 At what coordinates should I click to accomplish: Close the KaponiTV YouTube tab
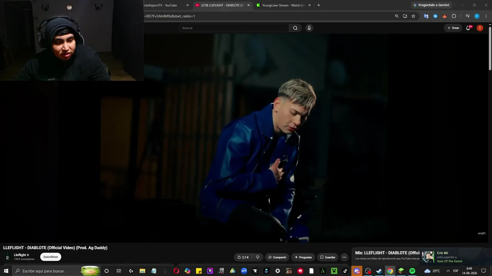tap(188, 5)
